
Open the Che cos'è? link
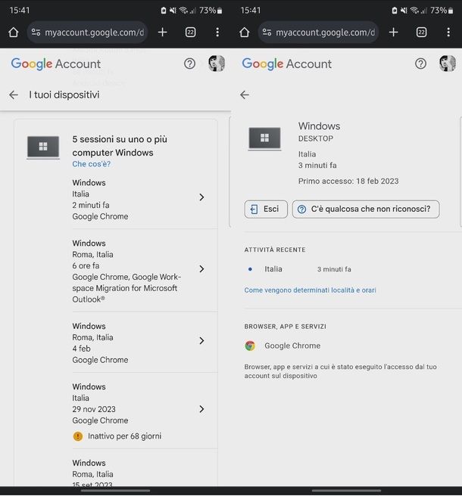click(91, 164)
